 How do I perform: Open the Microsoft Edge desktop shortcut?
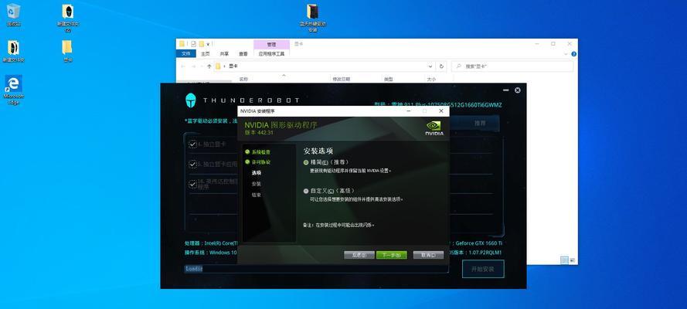coord(14,90)
